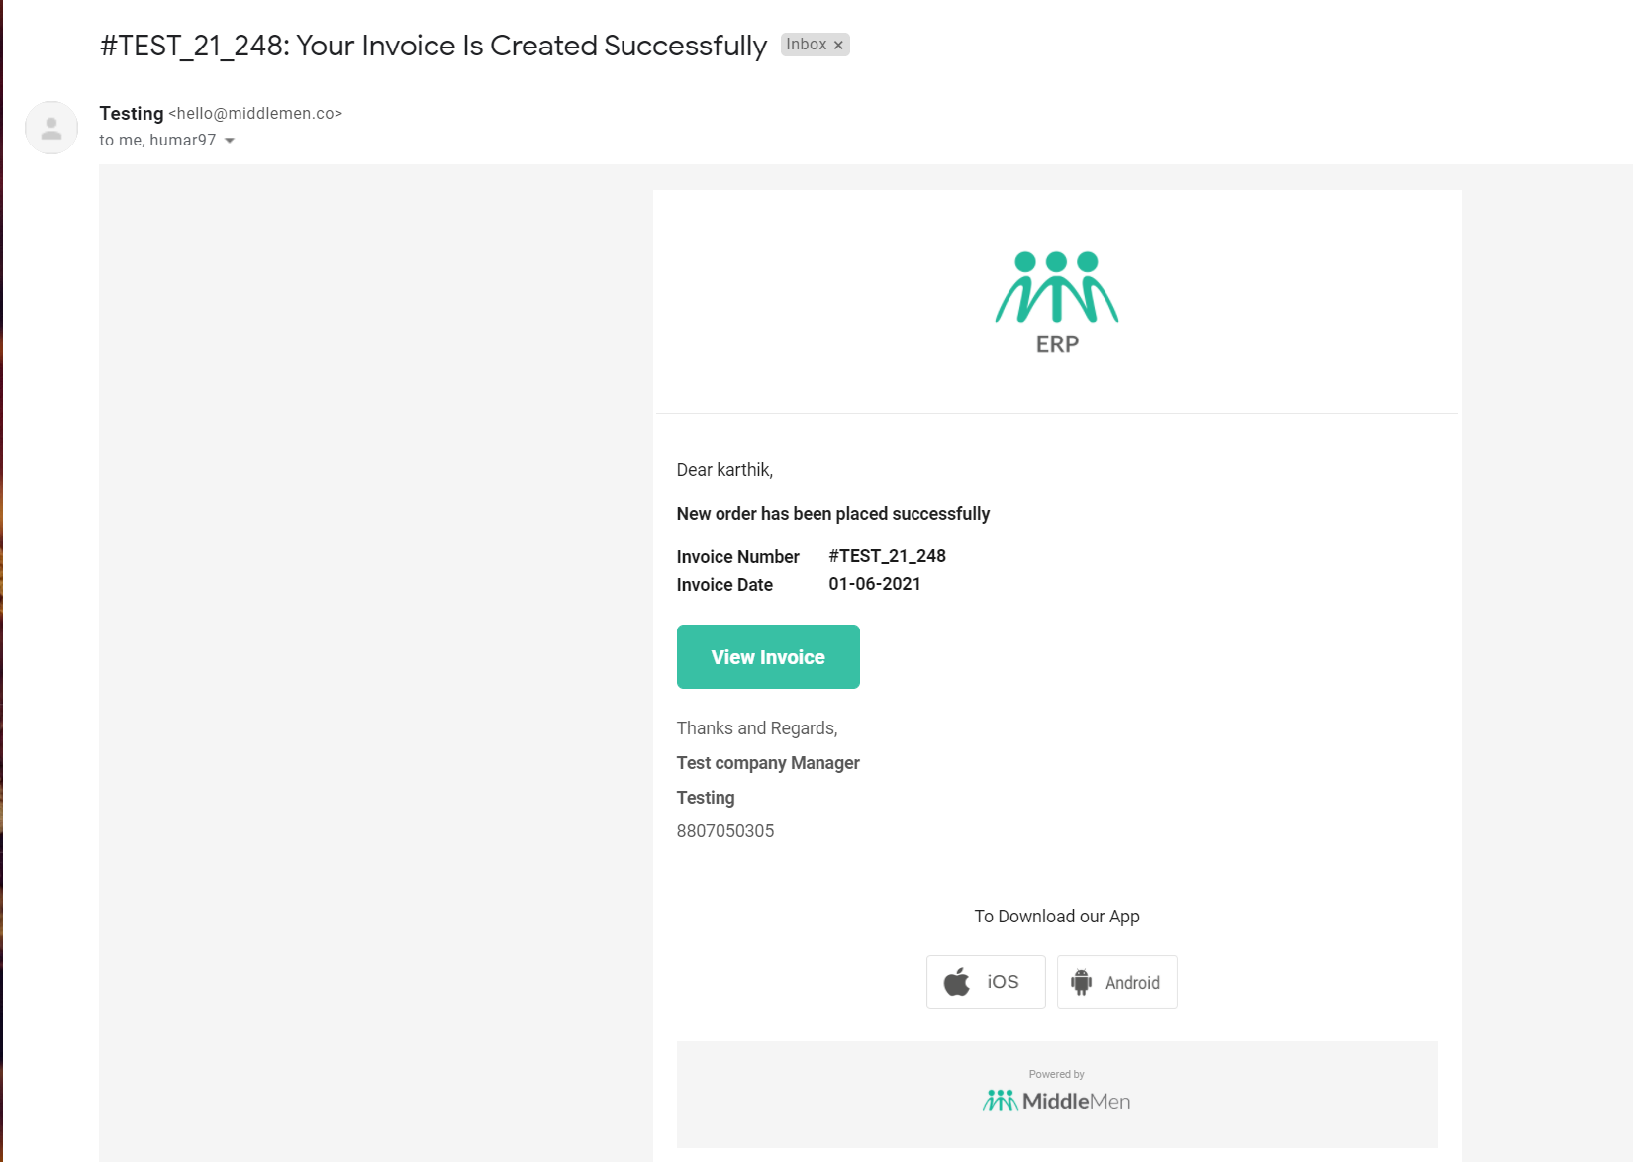The width and height of the screenshot is (1633, 1162).
Task: Click the Android robot icon
Action: pos(1082,982)
